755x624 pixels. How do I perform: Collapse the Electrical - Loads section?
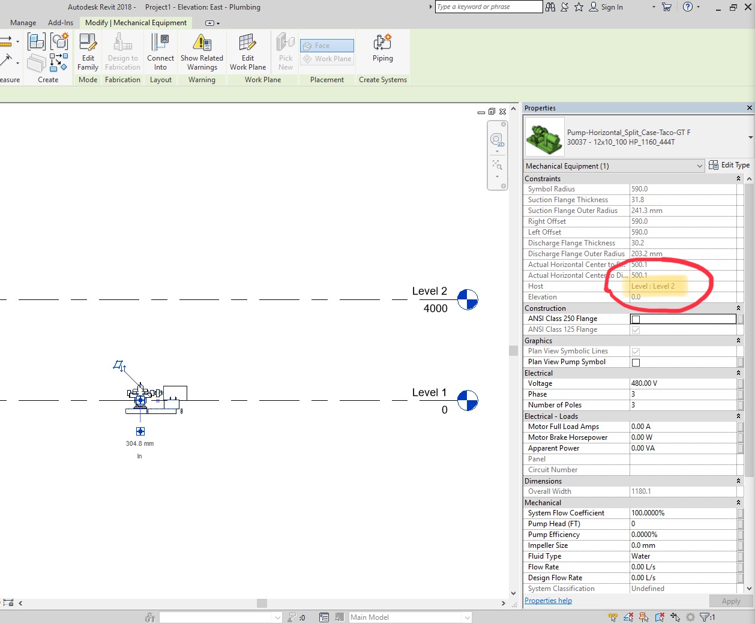[x=738, y=416]
